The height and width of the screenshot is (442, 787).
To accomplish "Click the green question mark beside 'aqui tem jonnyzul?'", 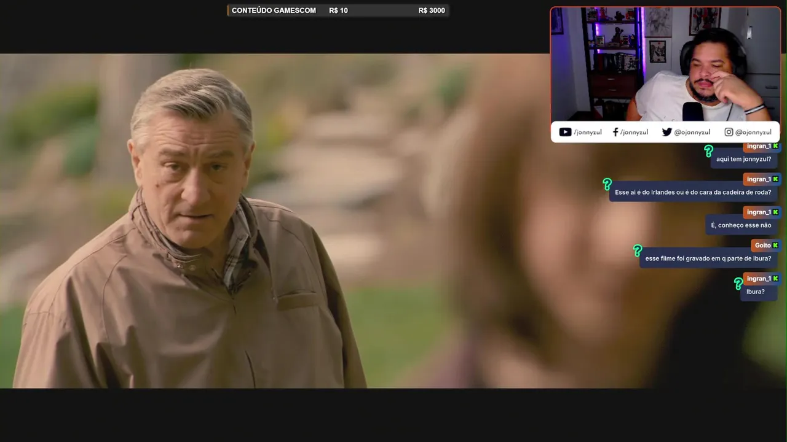I will (708, 151).
